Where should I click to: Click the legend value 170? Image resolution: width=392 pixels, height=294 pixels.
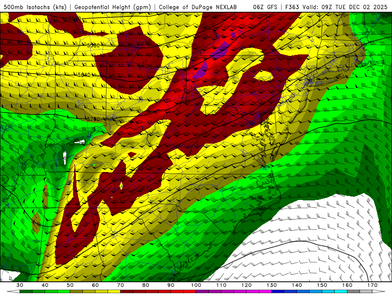coord(372,285)
